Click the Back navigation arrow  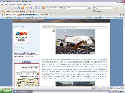(x=8, y=8)
